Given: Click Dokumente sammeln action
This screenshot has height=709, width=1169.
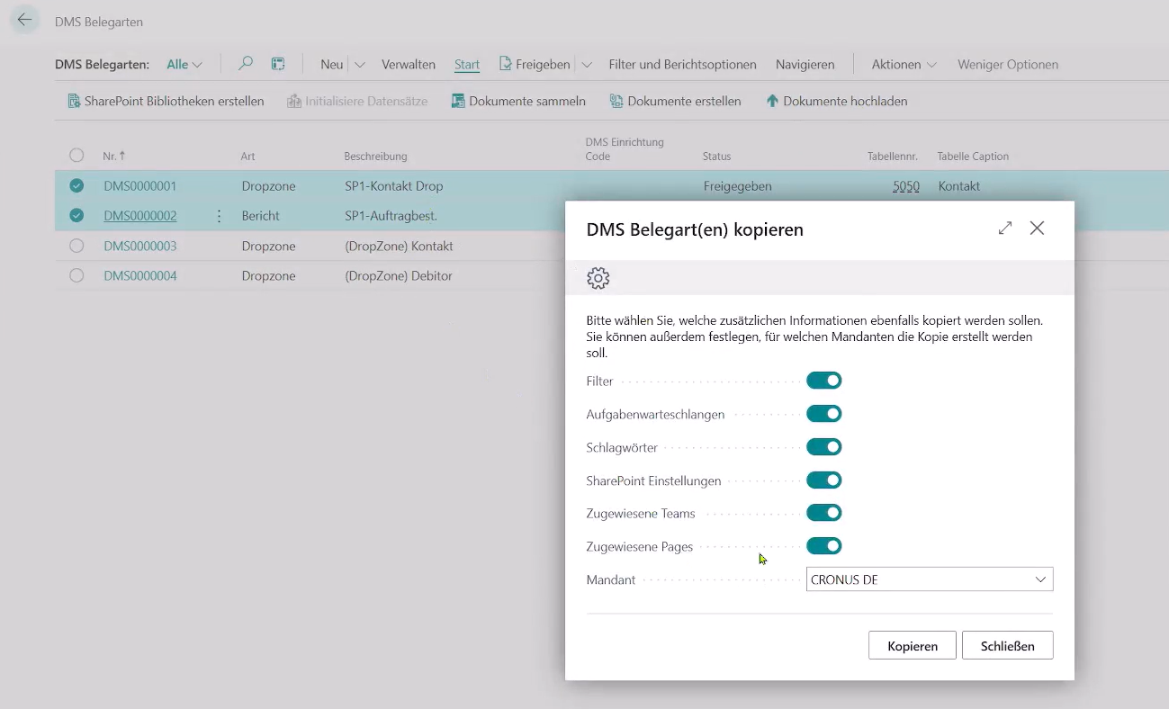Looking at the screenshot, I should [518, 101].
